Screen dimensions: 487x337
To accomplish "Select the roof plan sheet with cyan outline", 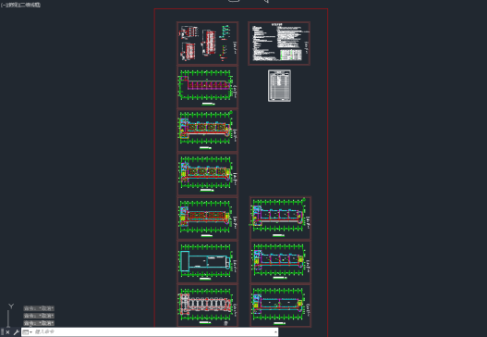I will point(208,262).
